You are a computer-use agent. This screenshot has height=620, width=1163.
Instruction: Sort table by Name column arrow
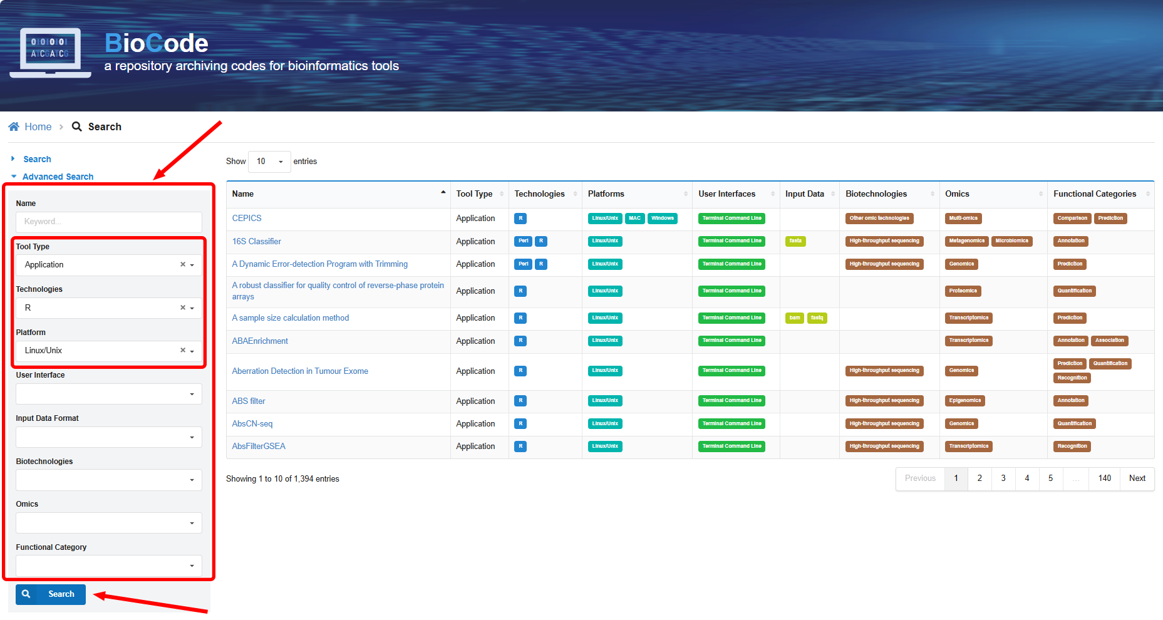[x=443, y=193]
